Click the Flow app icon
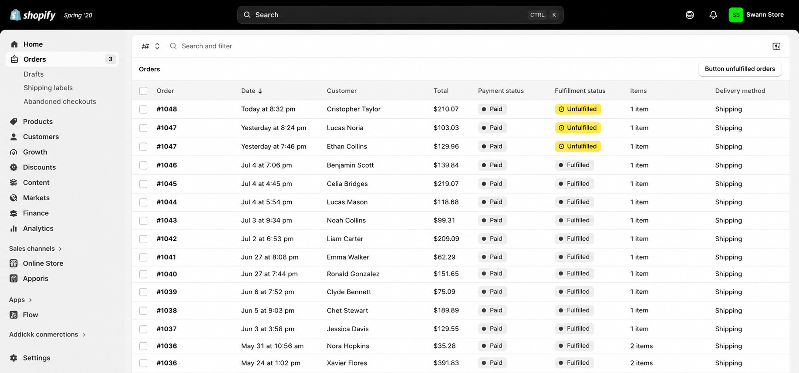This screenshot has height=373, width=799. [14, 315]
